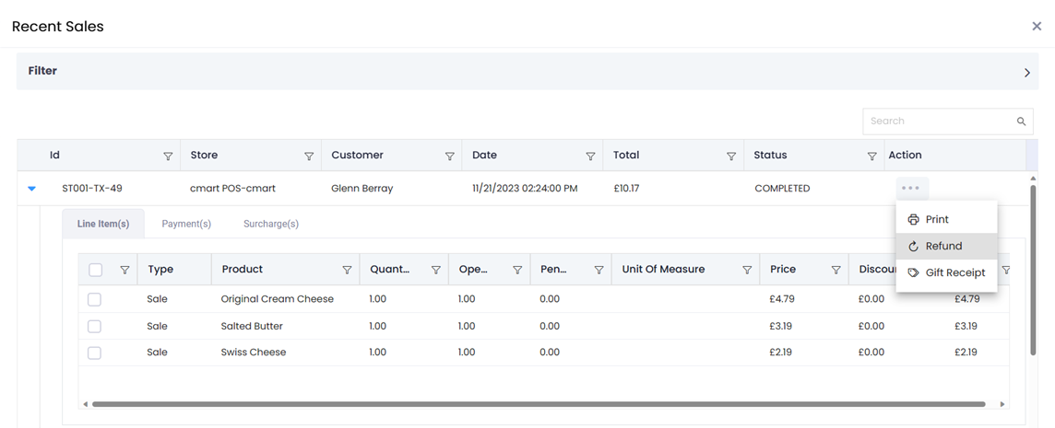Click the Store column filter icon
The width and height of the screenshot is (1055, 428).
(x=309, y=156)
